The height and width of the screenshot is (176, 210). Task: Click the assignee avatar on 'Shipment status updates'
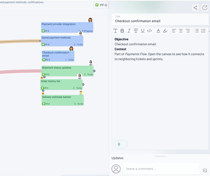tap(90, 63)
